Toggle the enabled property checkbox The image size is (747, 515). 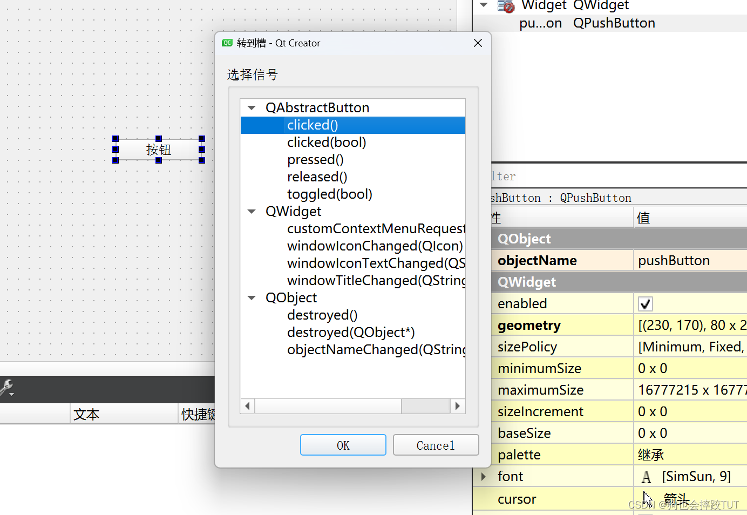(646, 304)
